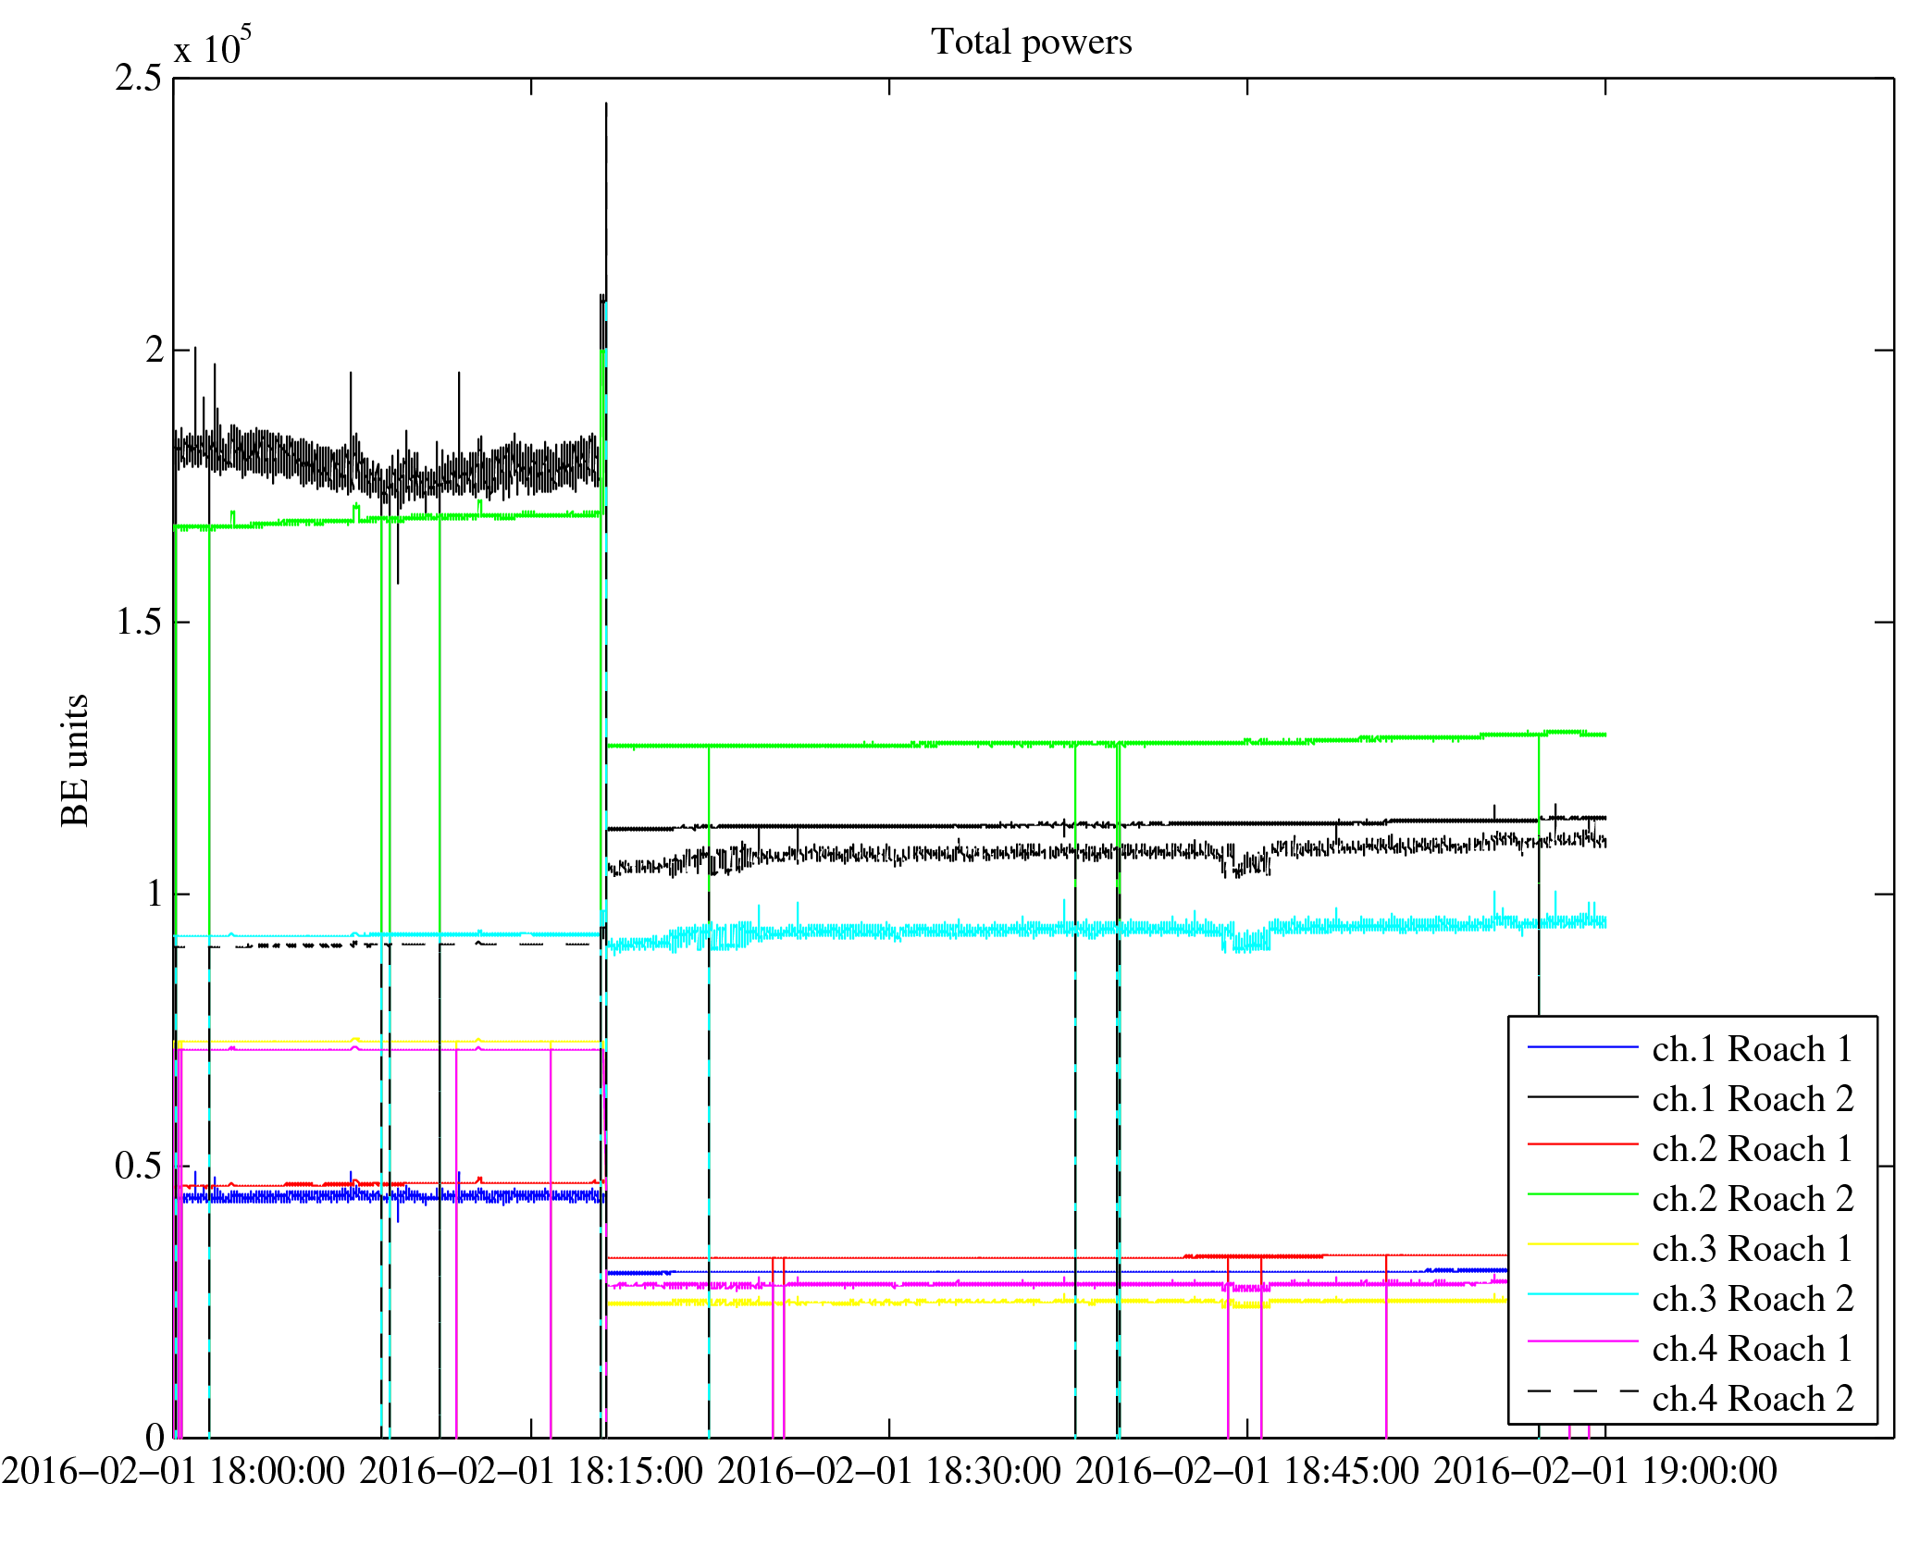Select the 'ch.2 Roach 1' legend entry

1752,1149
